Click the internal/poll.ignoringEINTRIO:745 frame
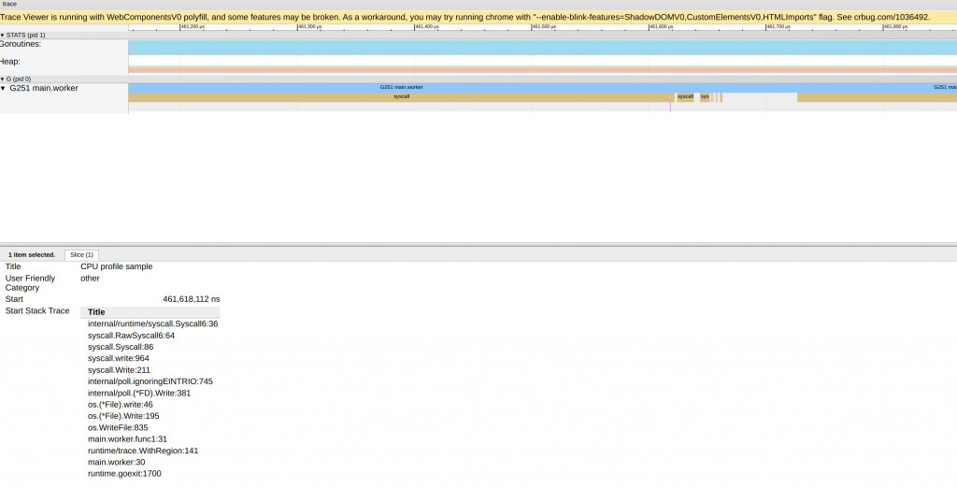 click(150, 381)
